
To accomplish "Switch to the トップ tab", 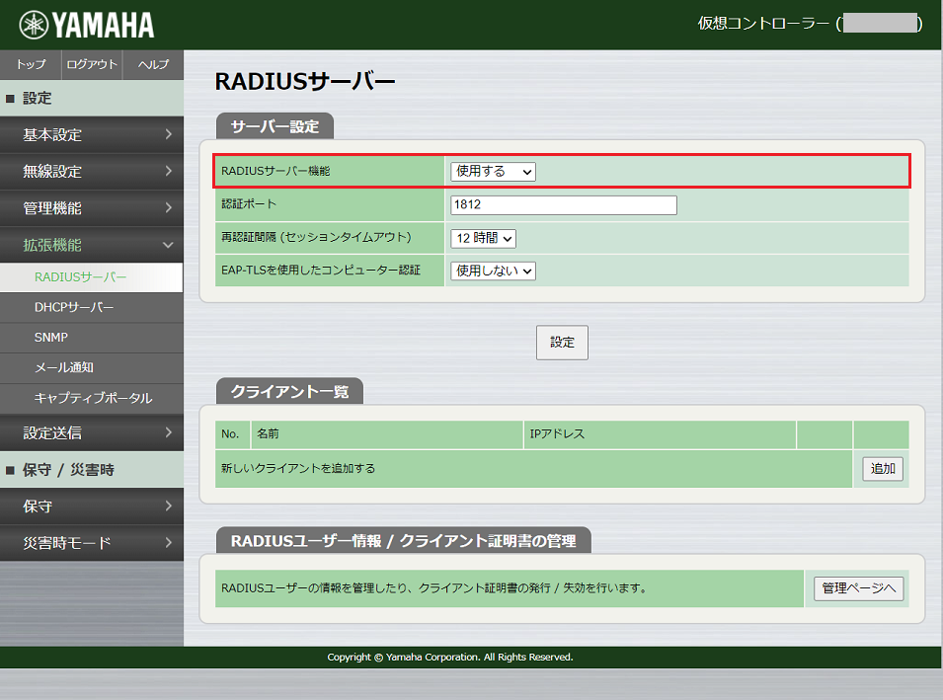I will click(30, 64).
